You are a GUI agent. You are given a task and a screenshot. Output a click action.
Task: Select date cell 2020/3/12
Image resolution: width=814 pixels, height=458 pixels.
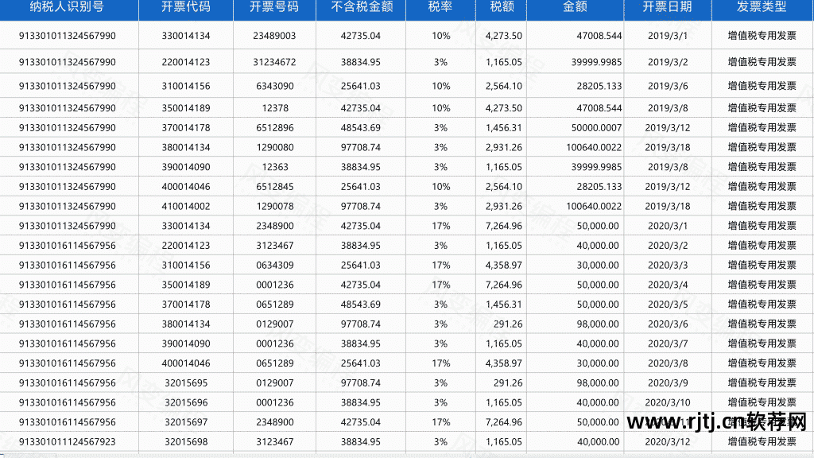tap(668, 442)
